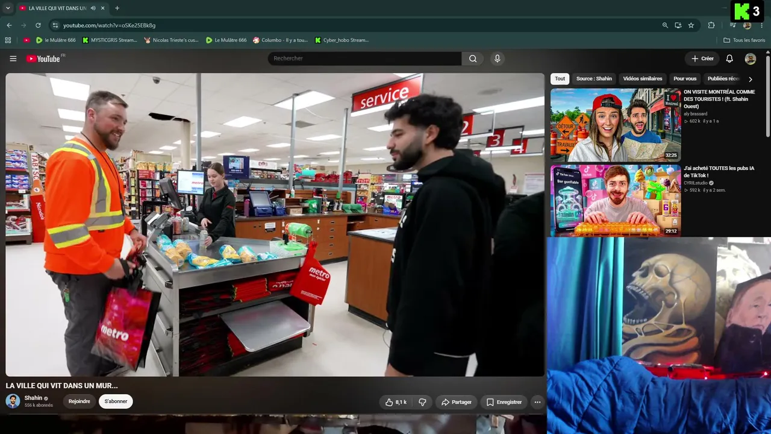Start voice search with the microphone
This screenshot has height=434, width=771.
click(x=497, y=58)
